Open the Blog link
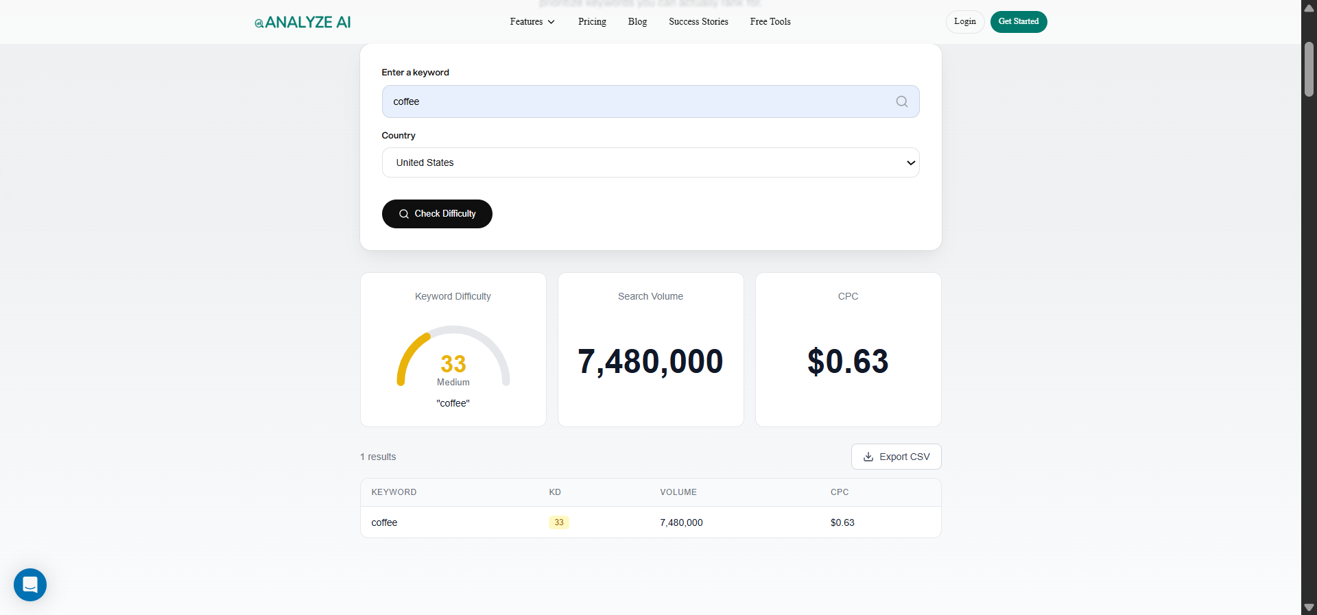 [637, 22]
